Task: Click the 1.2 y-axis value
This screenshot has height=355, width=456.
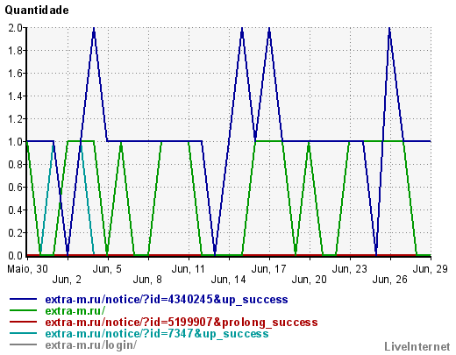Action: coord(15,119)
